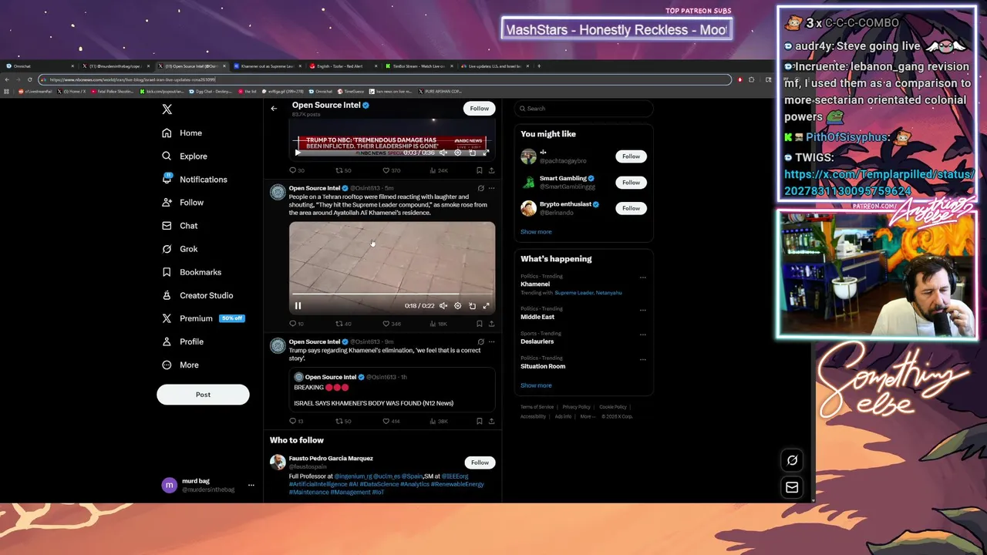Bookmark the Trump Khamenei elimination post
This screenshot has width=987, height=555.
click(479, 421)
